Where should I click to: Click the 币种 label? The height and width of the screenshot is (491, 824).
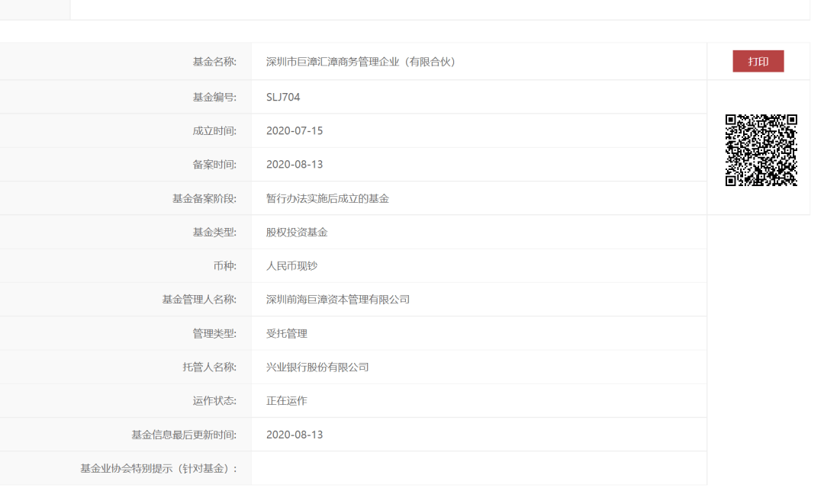pyautogui.click(x=225, y=266)
